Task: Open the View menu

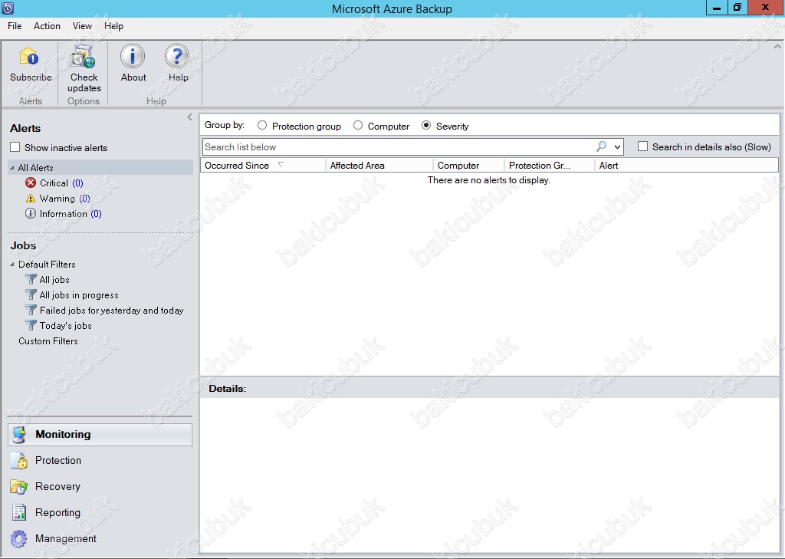Action: point(82,26)
